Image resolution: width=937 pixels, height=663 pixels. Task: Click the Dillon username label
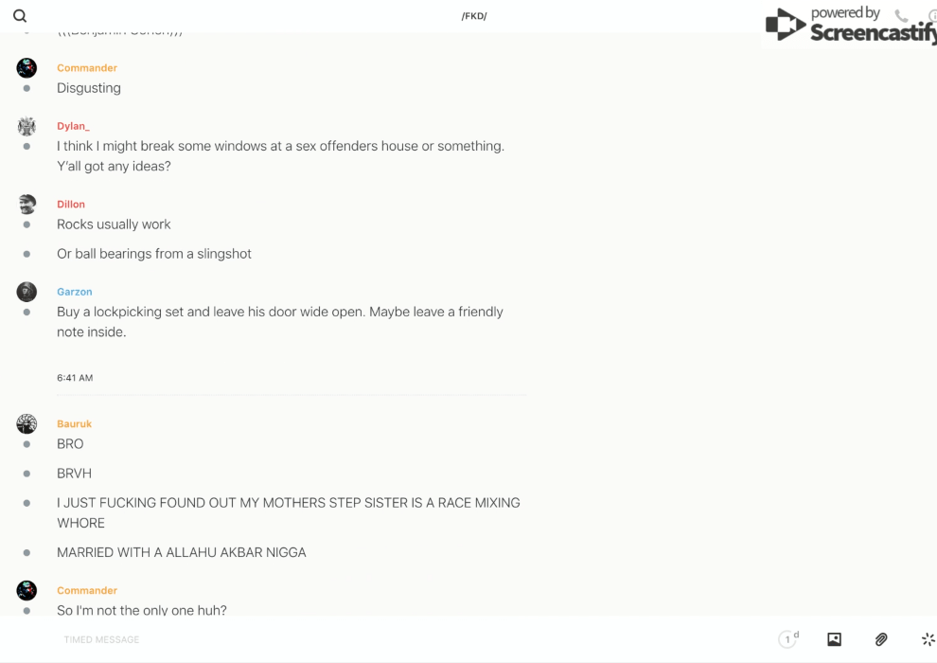pyautogui.click(x=71, y=205)
